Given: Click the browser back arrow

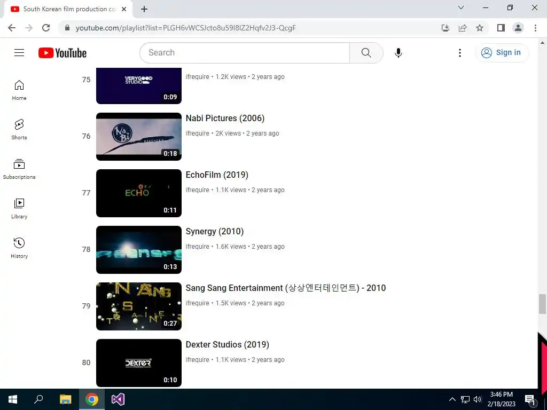Looking at the screenshot, I should click(x=12, y=28).
